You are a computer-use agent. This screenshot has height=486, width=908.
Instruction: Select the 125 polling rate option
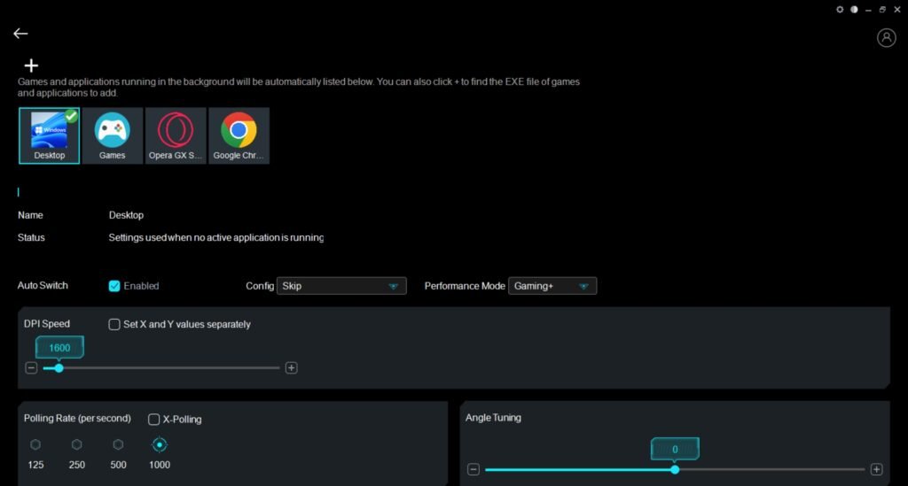coord(35,444)
